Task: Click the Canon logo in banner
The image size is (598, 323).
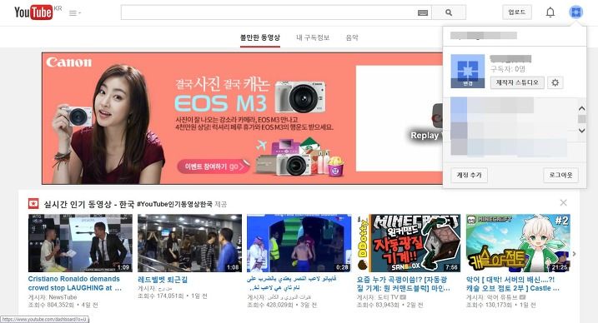Action: click(69, 62)
